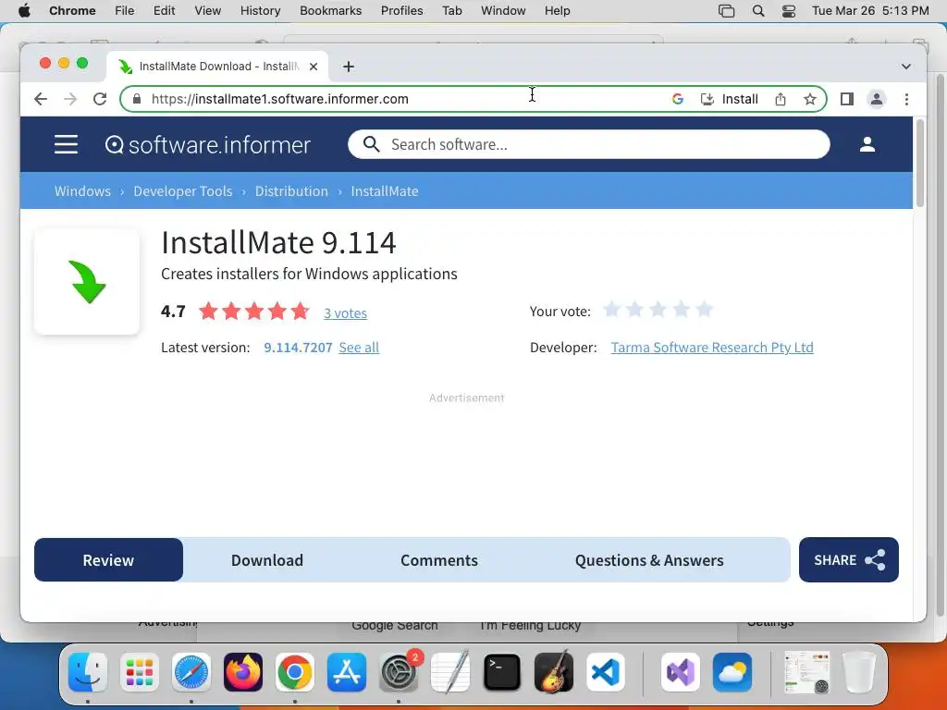This screenshot has width=947, height=710.
Task: Open the Developer Tools breadcrumb
Action: 183,190
